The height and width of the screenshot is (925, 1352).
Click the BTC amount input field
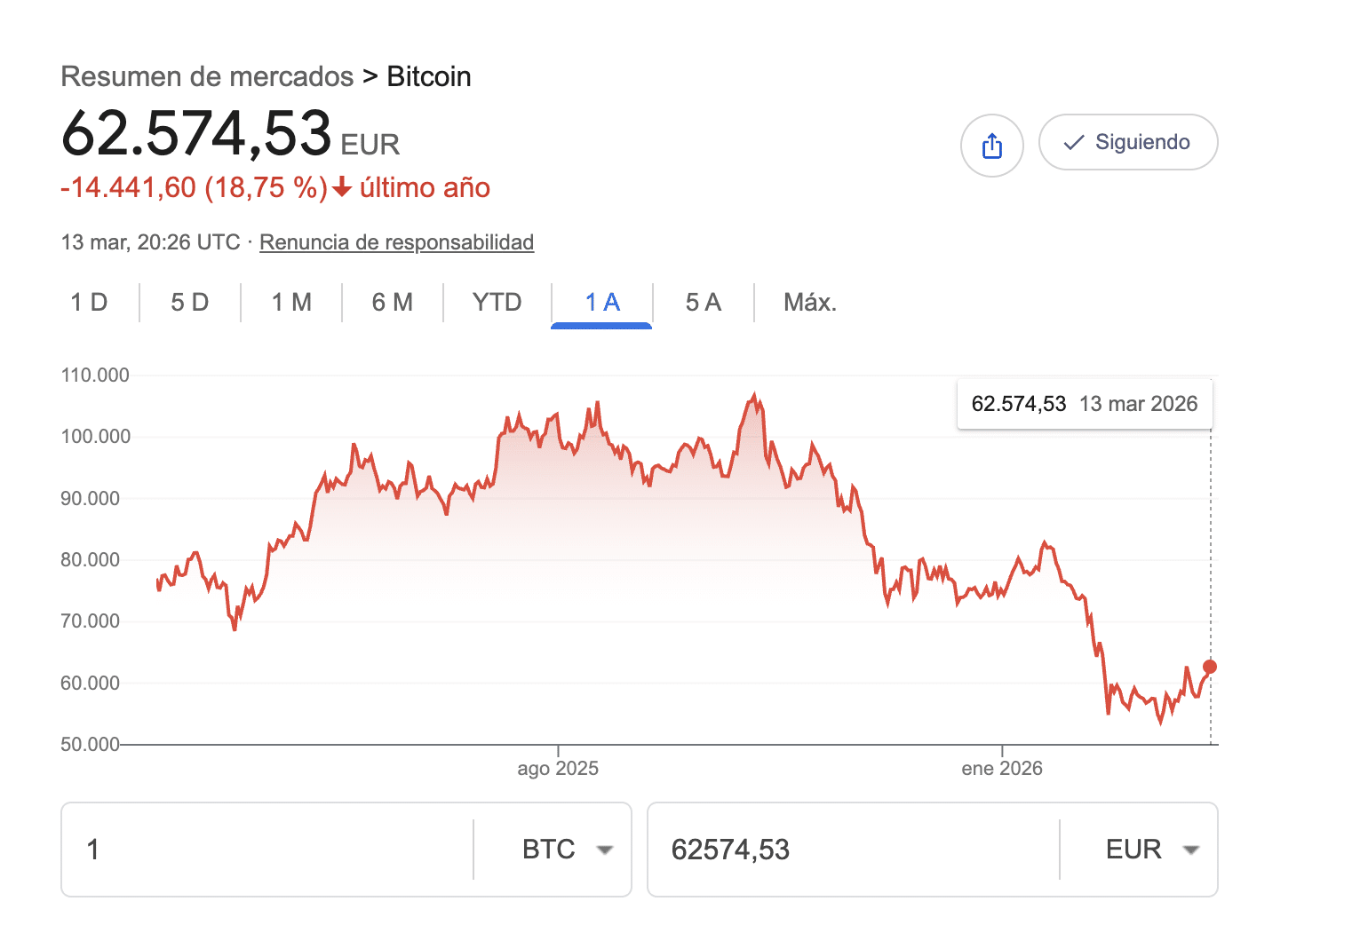(x=266, y=850)
